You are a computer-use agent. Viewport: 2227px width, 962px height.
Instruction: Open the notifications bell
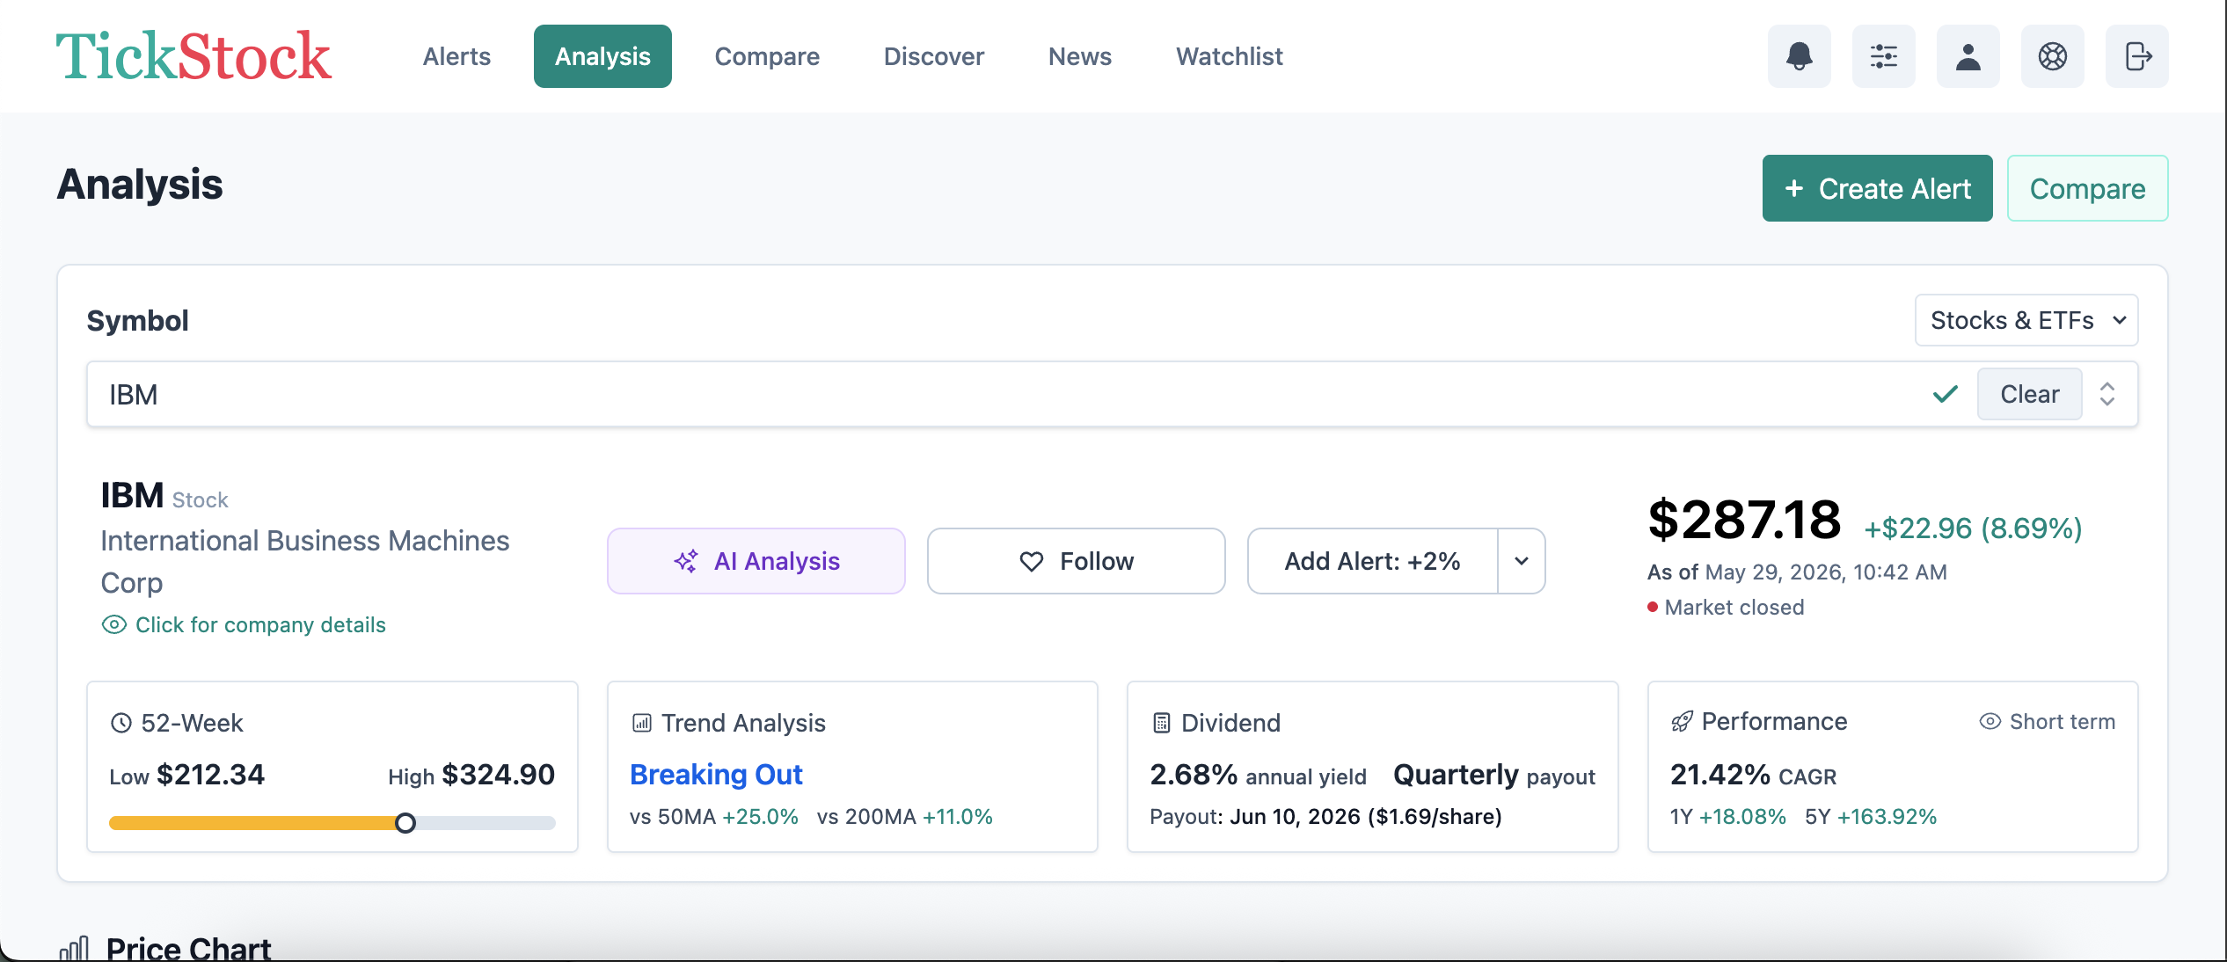pos(1799,56)
